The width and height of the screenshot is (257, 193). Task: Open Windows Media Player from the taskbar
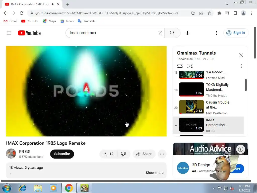(53, 188)
